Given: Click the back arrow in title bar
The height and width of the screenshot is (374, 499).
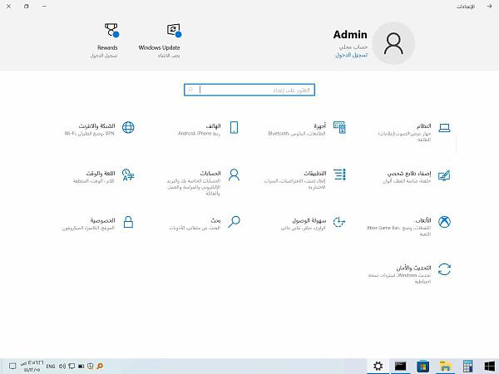Looking at the screenshot, I should [489, 7].
